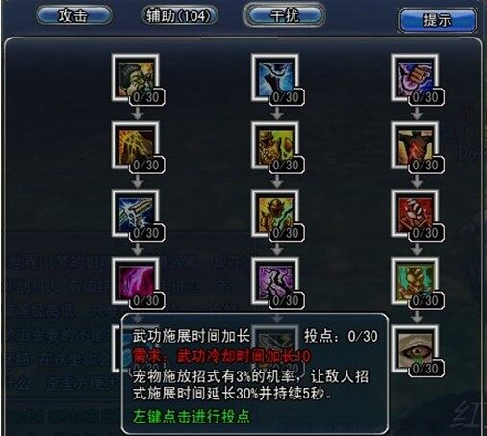Select the eye skill icon
Screen dimensions: 487x436
[415, 349]
